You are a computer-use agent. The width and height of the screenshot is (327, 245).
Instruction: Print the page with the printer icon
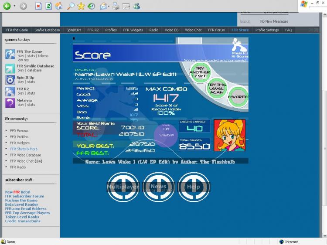(116, 6)
